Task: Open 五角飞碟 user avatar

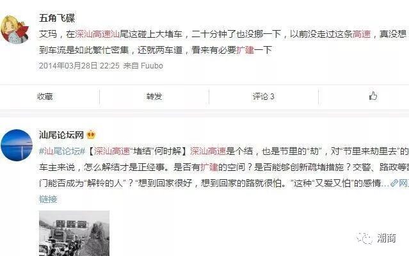Action: pos(15,29)
